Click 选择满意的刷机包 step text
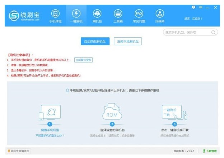Image resolution: width=224 pixels, height=158 pixels. [112, 130]
